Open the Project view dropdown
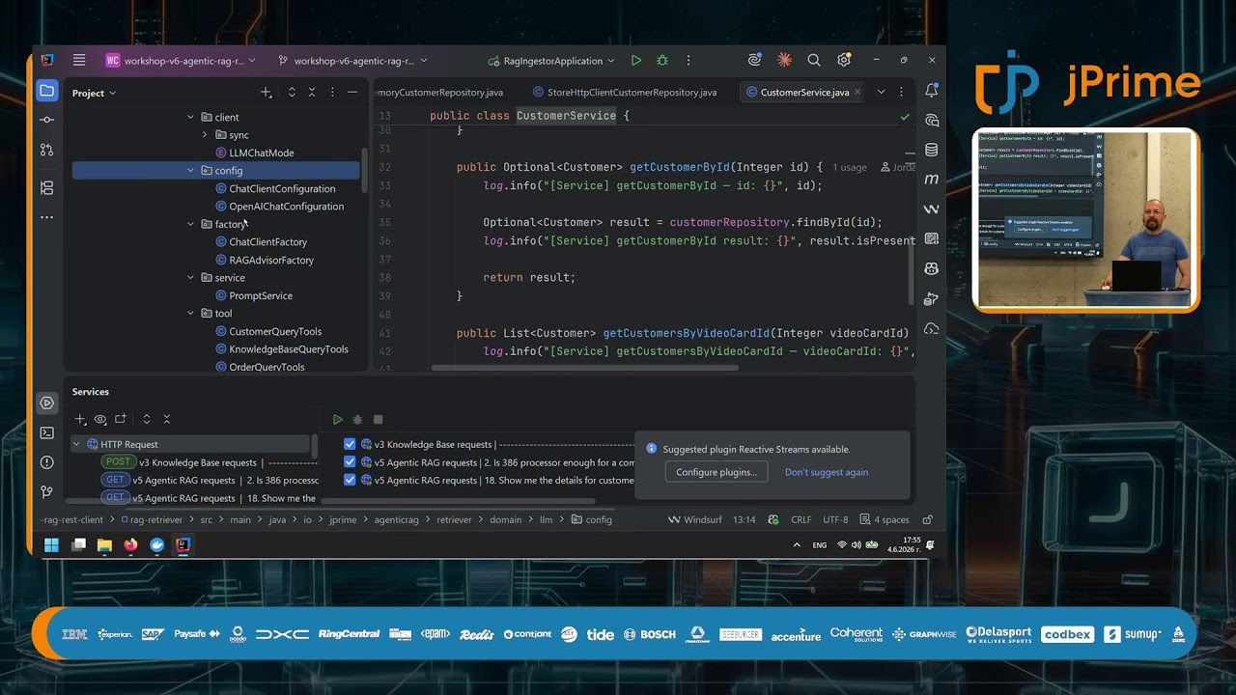 click(x=94, y=93)
